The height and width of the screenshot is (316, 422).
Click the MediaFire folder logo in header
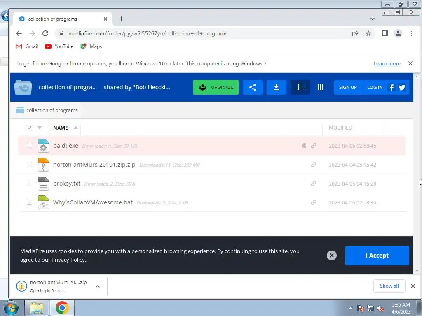pyautogui.click(x=23, y=87)
